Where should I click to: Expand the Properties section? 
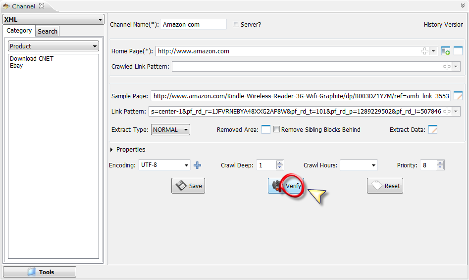point(111,150)
